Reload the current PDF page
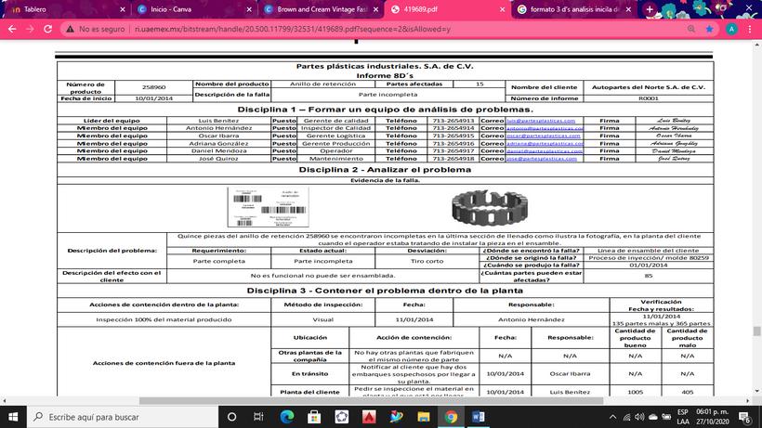Viewport: 762px width, 428px height. coord(47,29)
